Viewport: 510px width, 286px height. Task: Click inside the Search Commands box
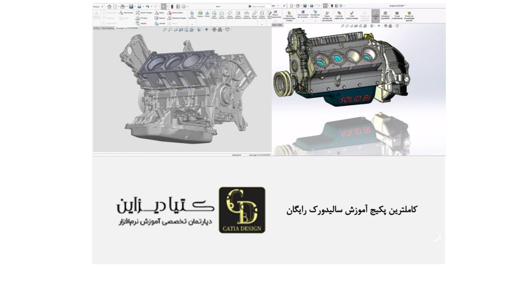[x=257, y=6]
